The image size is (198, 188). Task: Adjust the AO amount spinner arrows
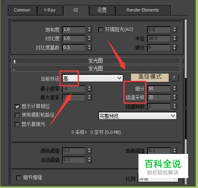(x=175, y=29)
